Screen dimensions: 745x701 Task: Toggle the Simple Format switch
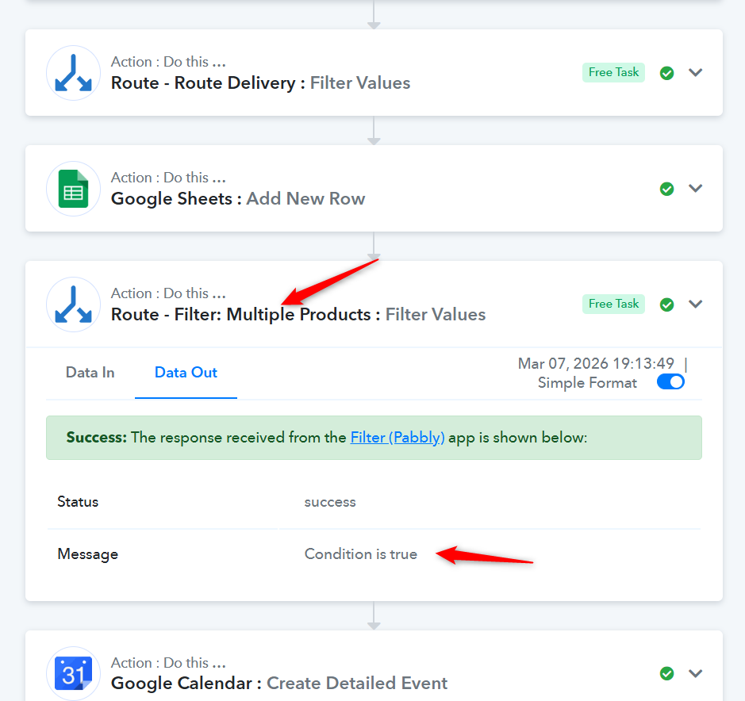point(670,382)
